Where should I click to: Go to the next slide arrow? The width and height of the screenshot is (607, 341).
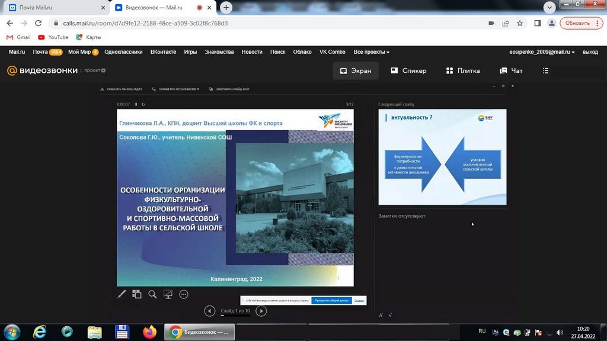tap(261, 311)
